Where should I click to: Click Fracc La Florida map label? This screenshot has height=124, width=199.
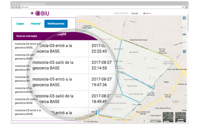[x=168, y=96]
